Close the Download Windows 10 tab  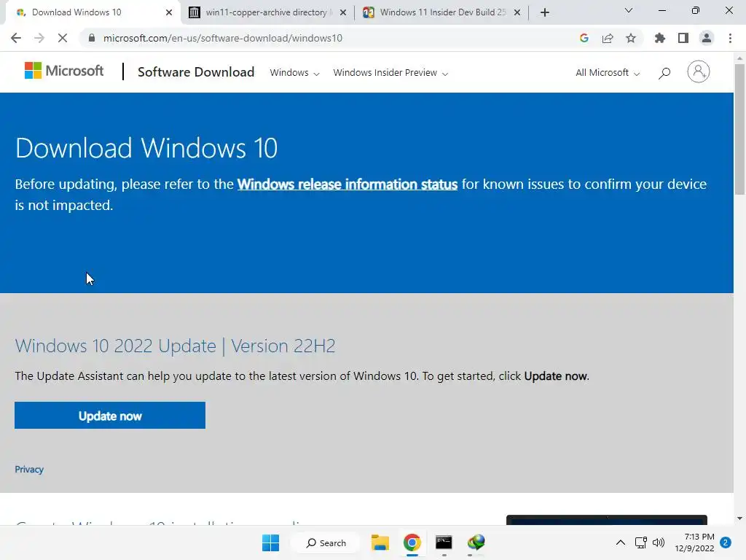pyautogui.click(x=168, y=12)
